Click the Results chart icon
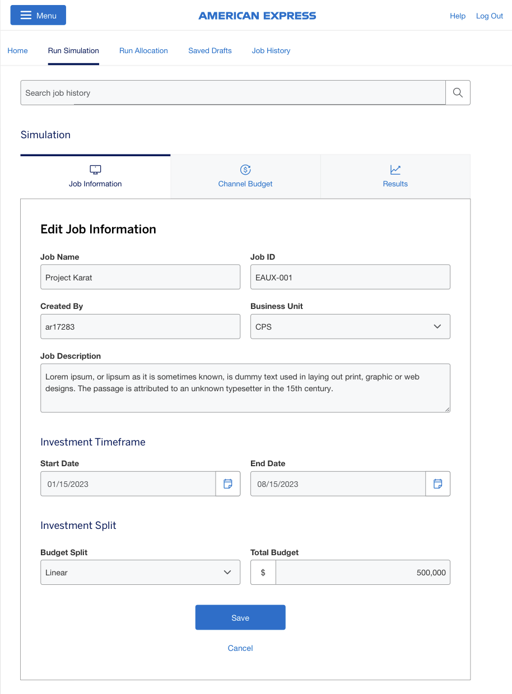This screenshot has width=512, height=694. [x=395, y=170]
